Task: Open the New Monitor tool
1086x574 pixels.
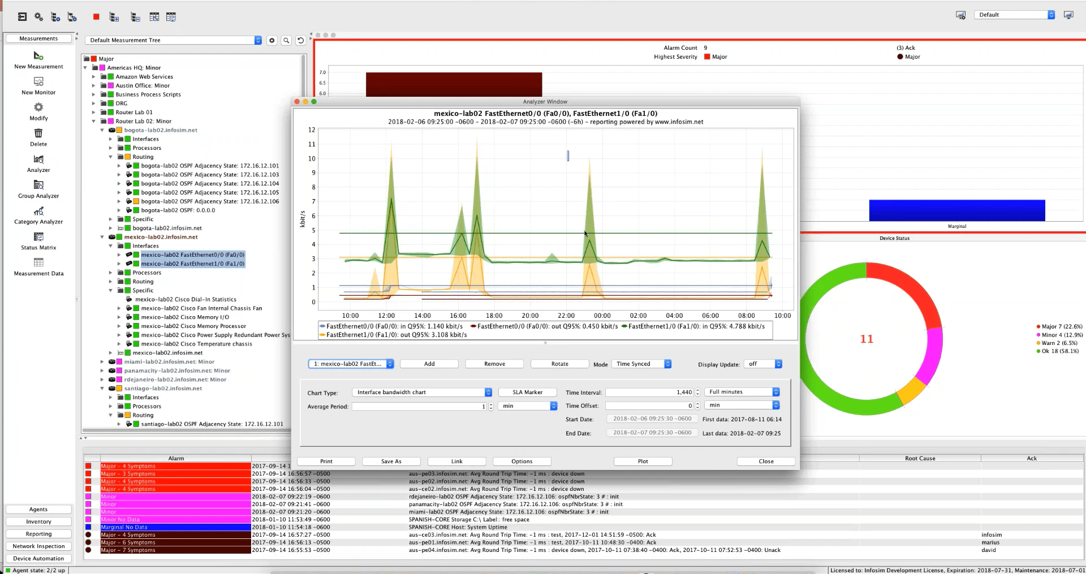Action: (x=38, y=85)
